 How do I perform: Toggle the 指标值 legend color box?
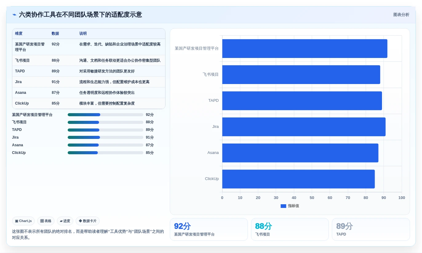[x=283, y=206]
